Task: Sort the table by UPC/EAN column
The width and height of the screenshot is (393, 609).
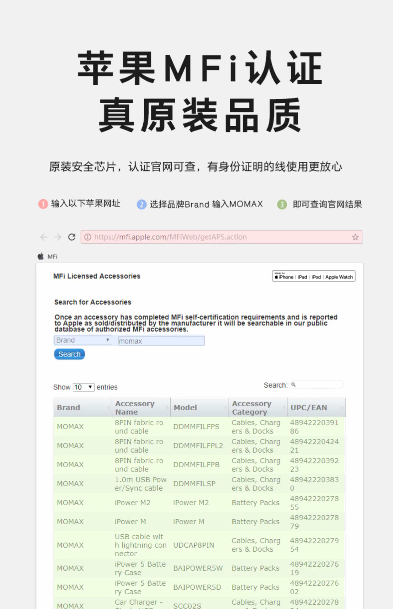Action: pos(316,407)
